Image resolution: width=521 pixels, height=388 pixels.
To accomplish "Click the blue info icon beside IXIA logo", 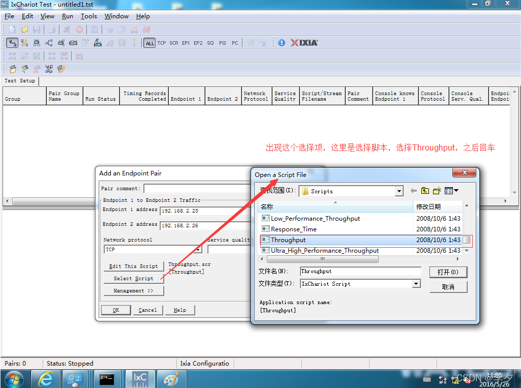I will click(x=282, y=43).
